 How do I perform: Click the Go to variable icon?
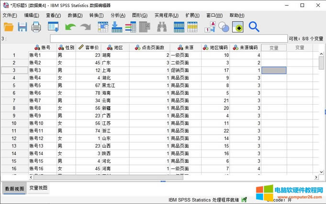coord(117,27)
